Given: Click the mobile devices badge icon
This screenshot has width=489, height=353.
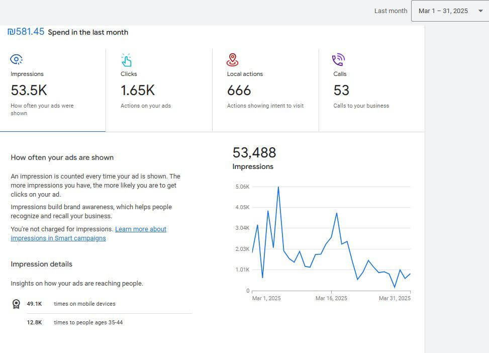Looking at the screenshot, I should tap(16, 304).
